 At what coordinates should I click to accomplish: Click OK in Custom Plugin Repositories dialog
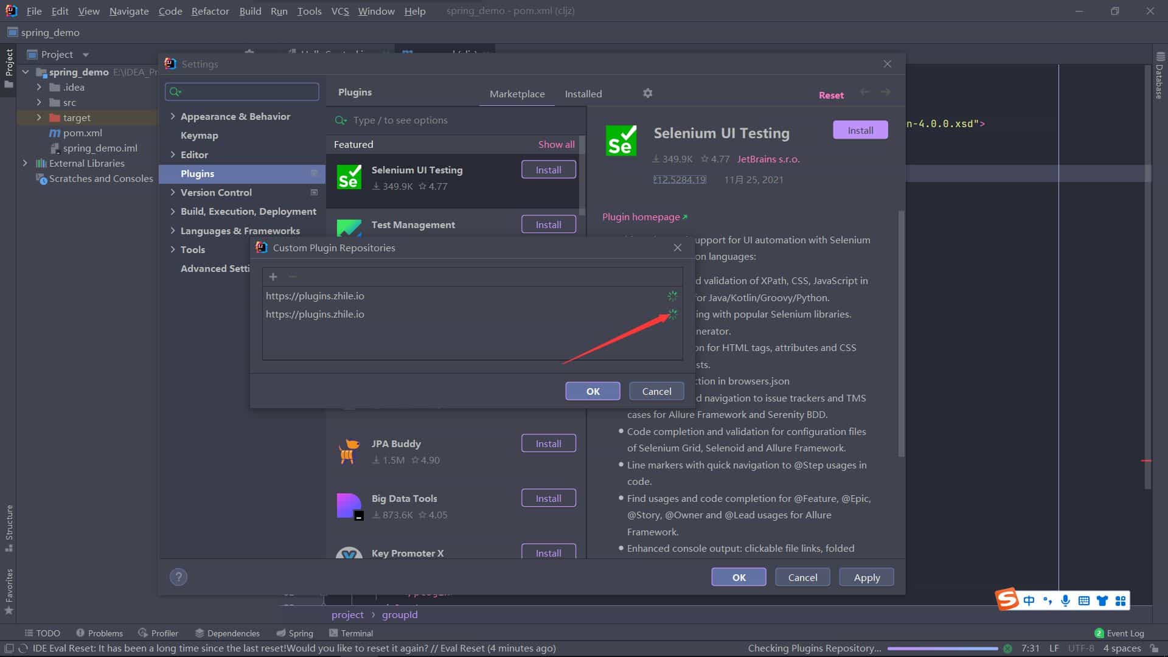coord(593,391)
